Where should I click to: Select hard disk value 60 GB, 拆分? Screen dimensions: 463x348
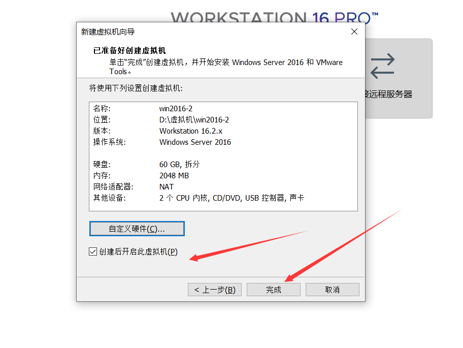tap(179, 164)
